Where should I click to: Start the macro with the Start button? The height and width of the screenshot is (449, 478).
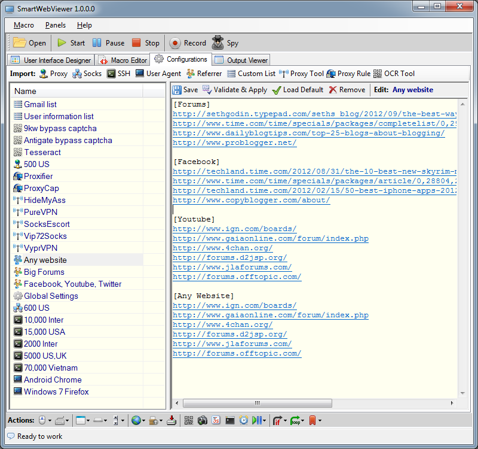[71, 43]
